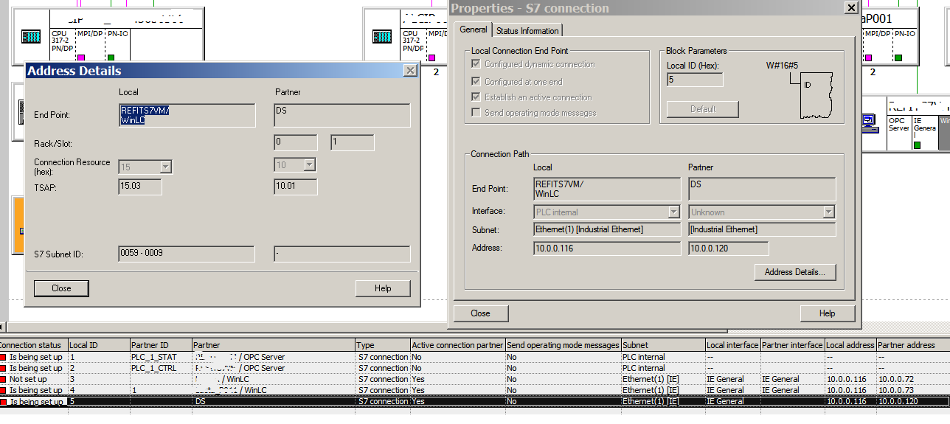
Task: Sort by the Connection status column header
Action: 32,345
